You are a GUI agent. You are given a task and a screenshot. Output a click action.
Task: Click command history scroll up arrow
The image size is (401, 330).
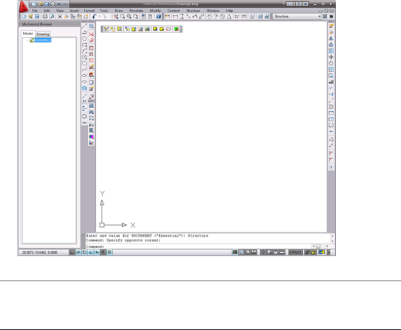coord(332,236)
